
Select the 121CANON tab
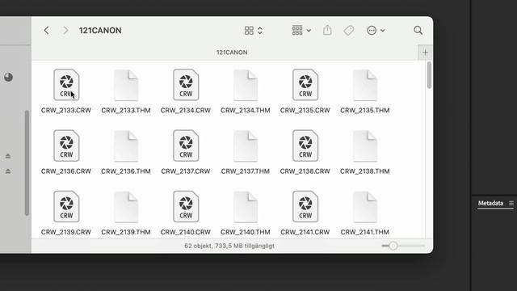point(232,53)
